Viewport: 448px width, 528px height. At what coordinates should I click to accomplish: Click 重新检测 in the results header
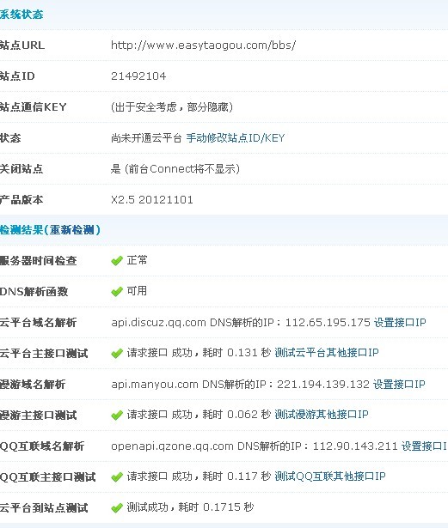(x=72, y=230)
